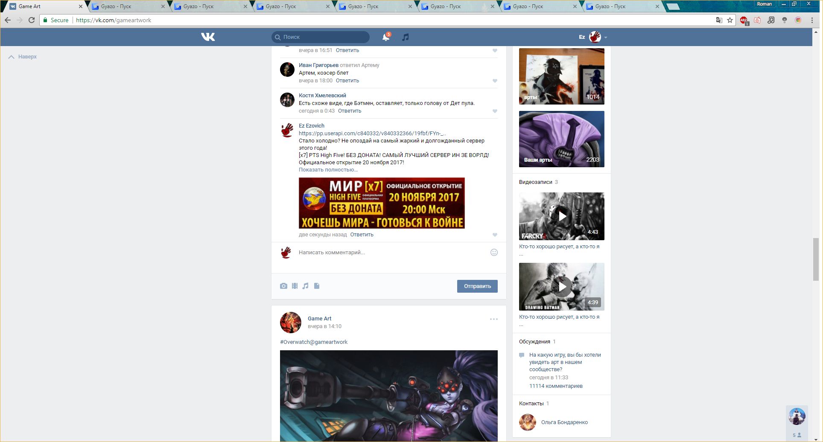
Task: Like Иван Григорьев's comment
Action: pos(495,81)
